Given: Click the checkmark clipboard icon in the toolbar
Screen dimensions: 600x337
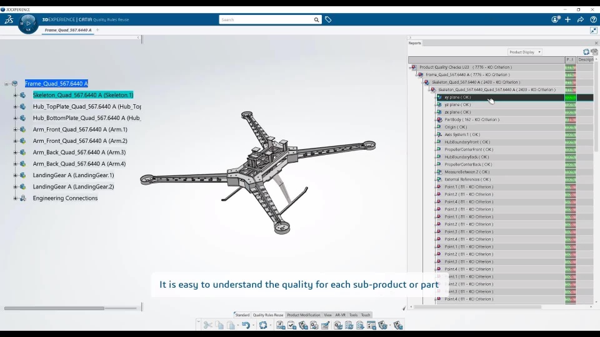Looking at the screenshot, I should click(292, 325).
